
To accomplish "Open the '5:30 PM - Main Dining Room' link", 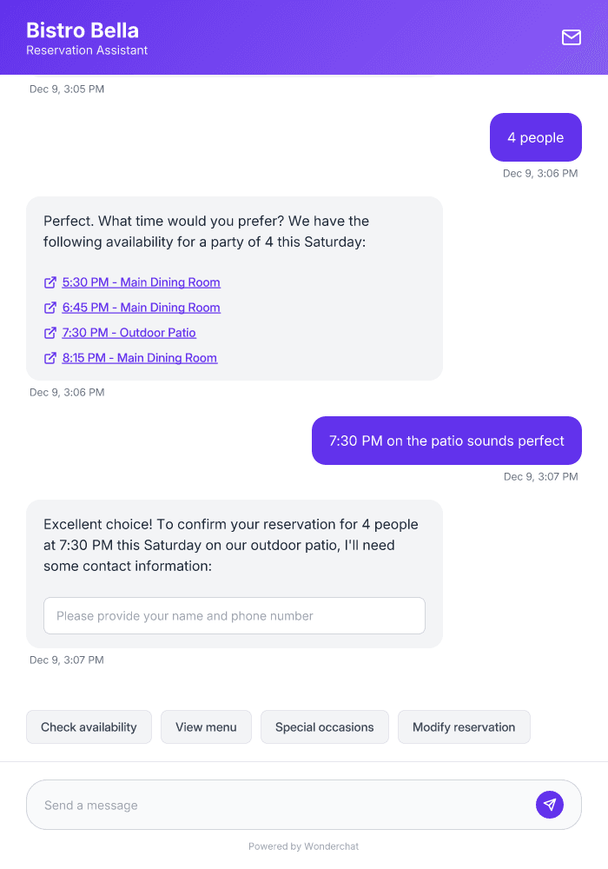I will pyautogui.click(x=141, y=282).
